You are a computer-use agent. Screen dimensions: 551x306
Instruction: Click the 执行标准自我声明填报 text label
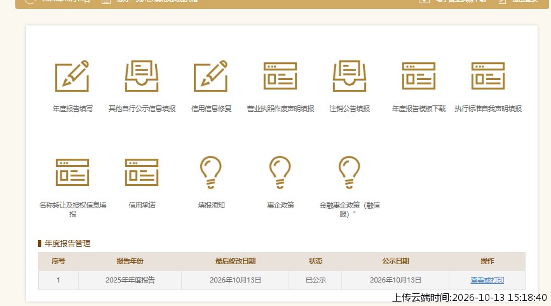click(488, 109)
